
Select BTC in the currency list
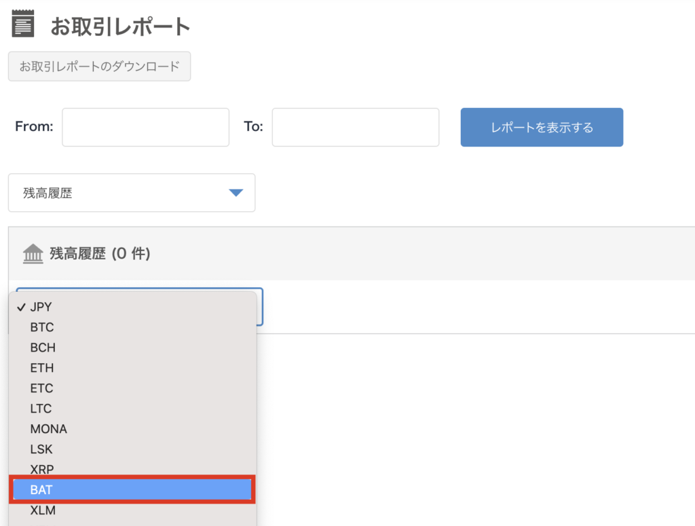click(132, 327)
